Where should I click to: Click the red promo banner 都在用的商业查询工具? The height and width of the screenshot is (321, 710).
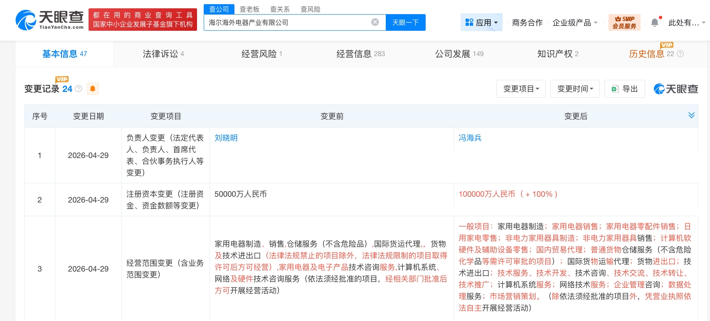tap(143, 20)
